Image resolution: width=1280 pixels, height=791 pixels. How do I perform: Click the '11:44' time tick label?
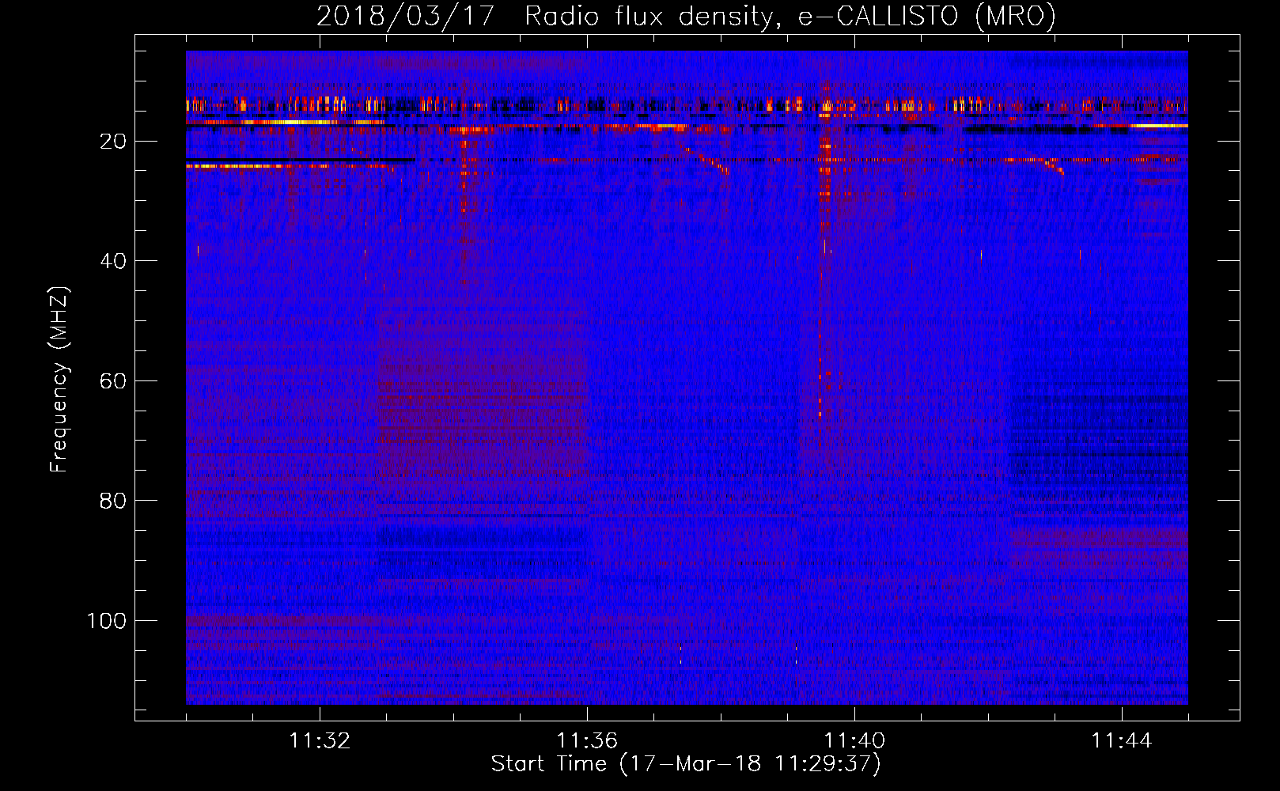[1122, 741]
